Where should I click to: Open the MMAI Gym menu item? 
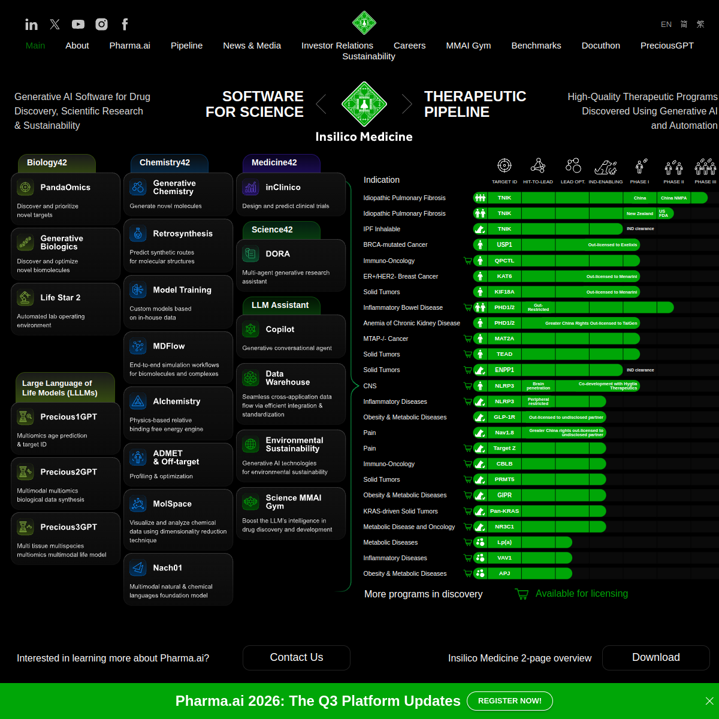click(x=469, y=46)
